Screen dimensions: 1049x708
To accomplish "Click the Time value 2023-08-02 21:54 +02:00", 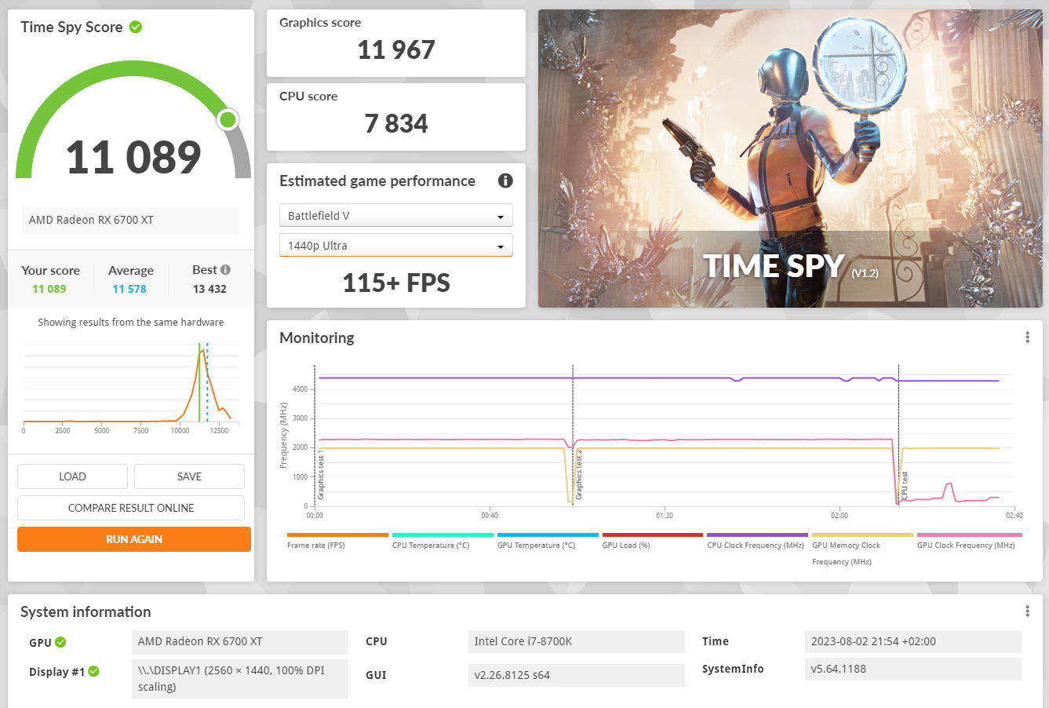I will coord(913,641).
